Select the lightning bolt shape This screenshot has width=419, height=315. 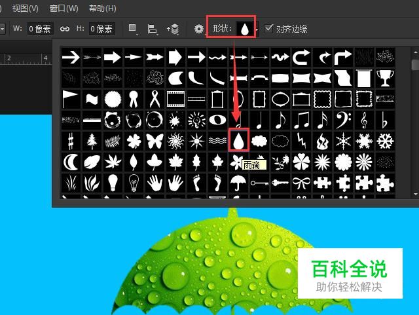(x=301, y=141)
